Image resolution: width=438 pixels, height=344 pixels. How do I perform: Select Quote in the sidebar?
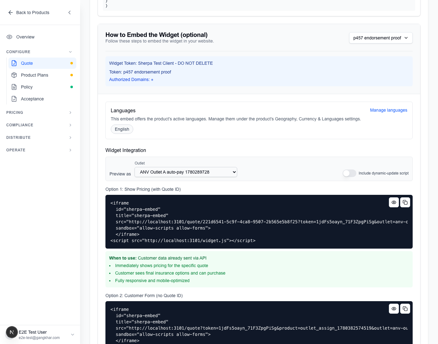pos(43,63)
